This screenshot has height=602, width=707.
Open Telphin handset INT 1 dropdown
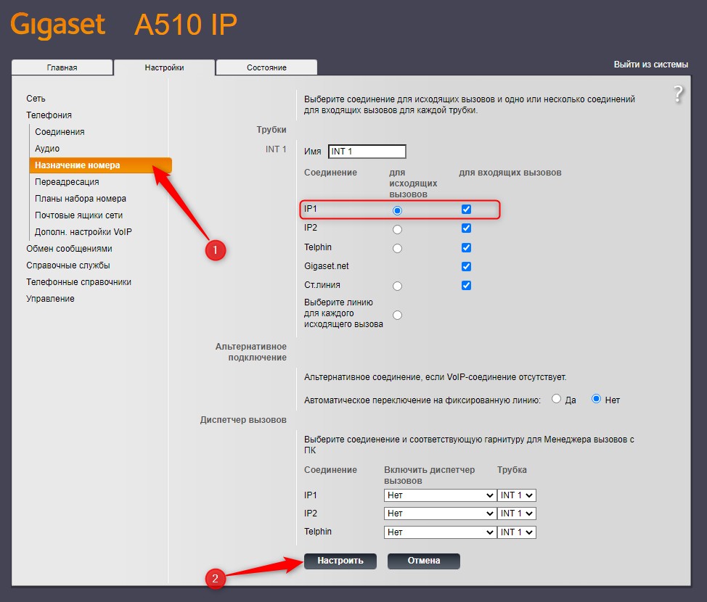pos(517,532)
